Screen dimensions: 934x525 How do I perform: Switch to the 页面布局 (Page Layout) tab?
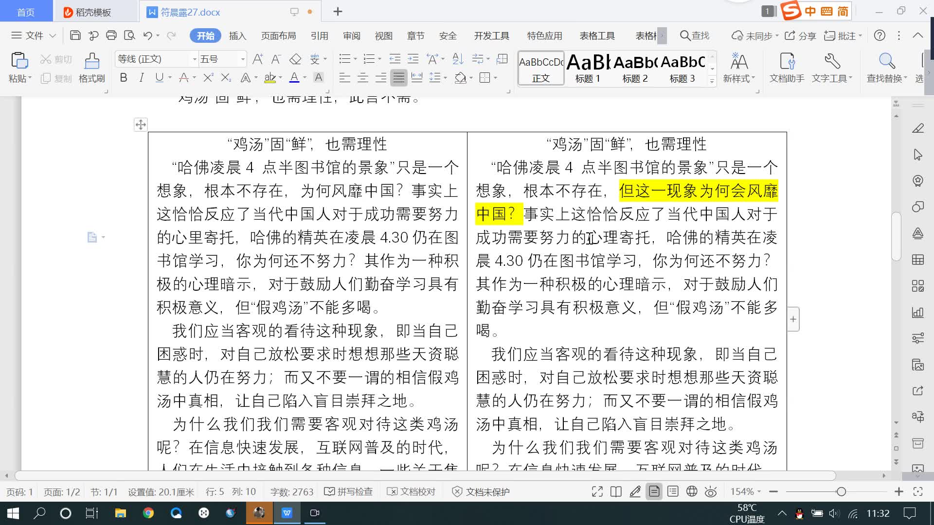[x=278, y=35]
